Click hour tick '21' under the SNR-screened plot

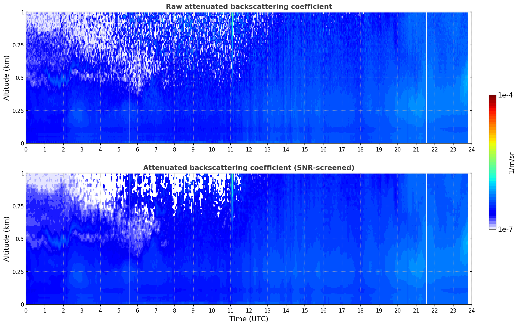tap(416, 310)
